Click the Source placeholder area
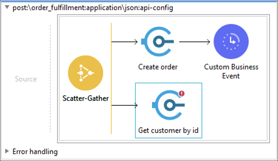The image size is (278, 161). tap(26, 79)
